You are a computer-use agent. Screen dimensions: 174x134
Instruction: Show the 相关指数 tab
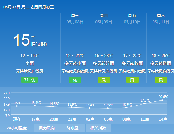(x=98, y=128)
